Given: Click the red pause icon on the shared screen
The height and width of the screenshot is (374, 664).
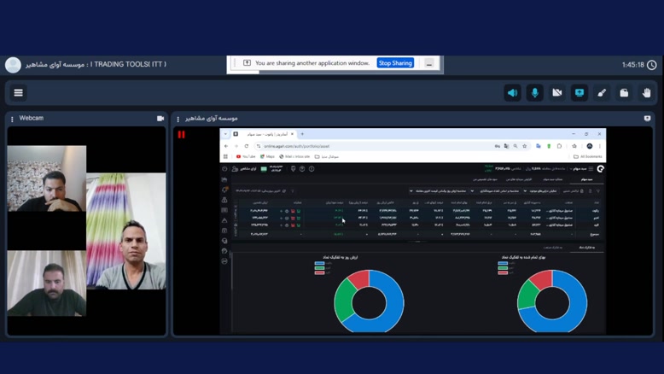Looking at the screenshot, I should tap(181, 134).
